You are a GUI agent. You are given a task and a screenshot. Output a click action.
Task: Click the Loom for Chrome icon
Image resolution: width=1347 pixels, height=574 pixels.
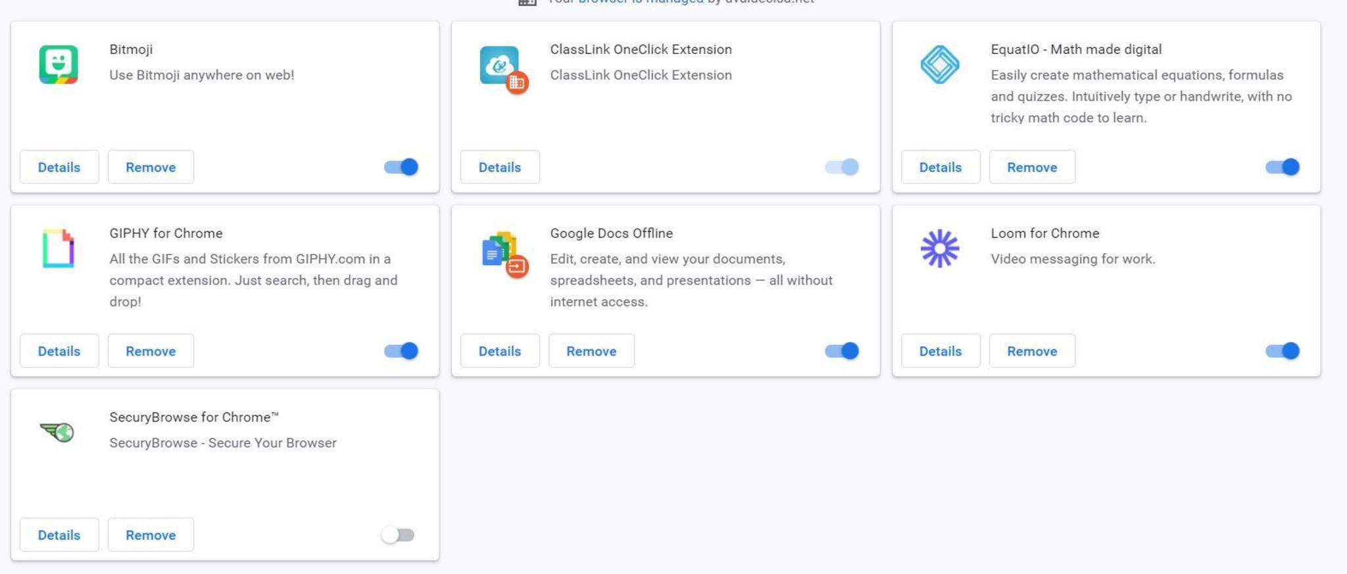(940, 249)
